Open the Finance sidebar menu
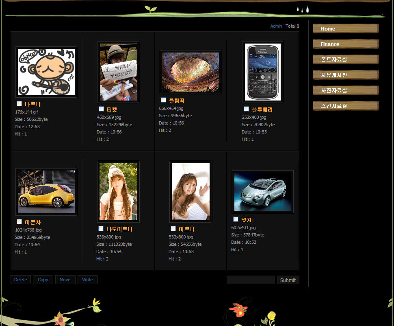The image size is (394, 326). tap(345, 44)
